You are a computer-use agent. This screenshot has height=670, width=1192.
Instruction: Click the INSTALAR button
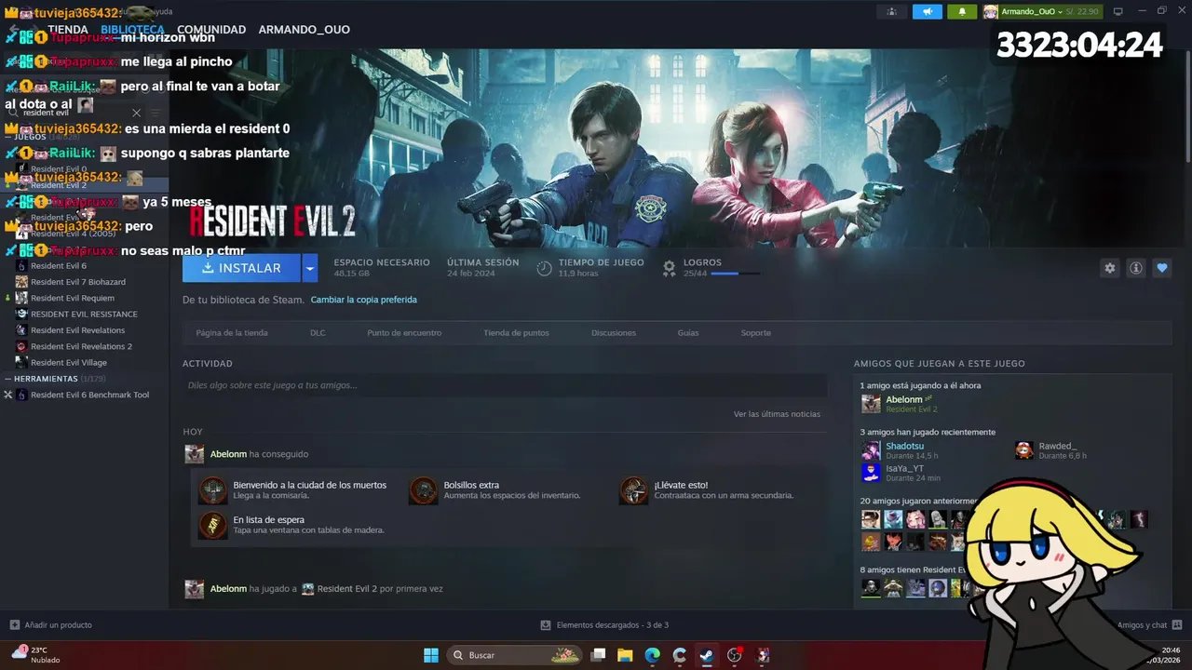[241, 268]
